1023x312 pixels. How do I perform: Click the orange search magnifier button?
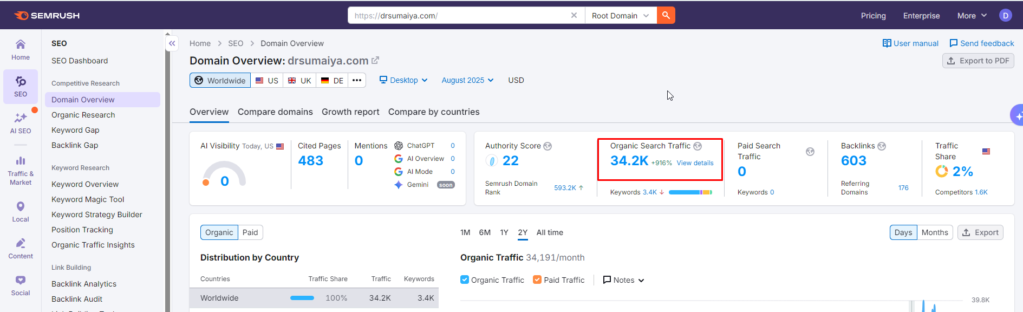(666, 15)
